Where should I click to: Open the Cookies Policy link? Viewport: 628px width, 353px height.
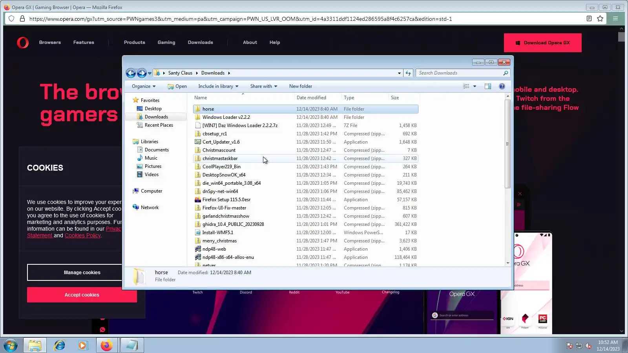pyautogui.click(x=83, y=235)
